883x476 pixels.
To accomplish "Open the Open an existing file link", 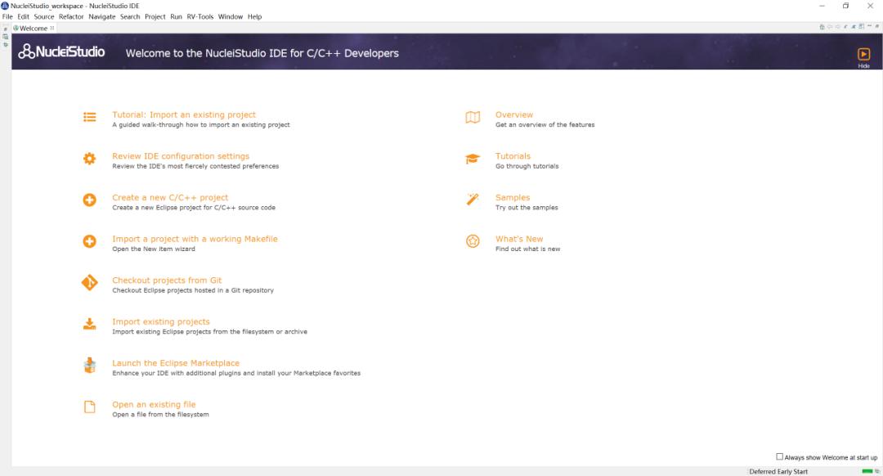I will pos(154,405).
